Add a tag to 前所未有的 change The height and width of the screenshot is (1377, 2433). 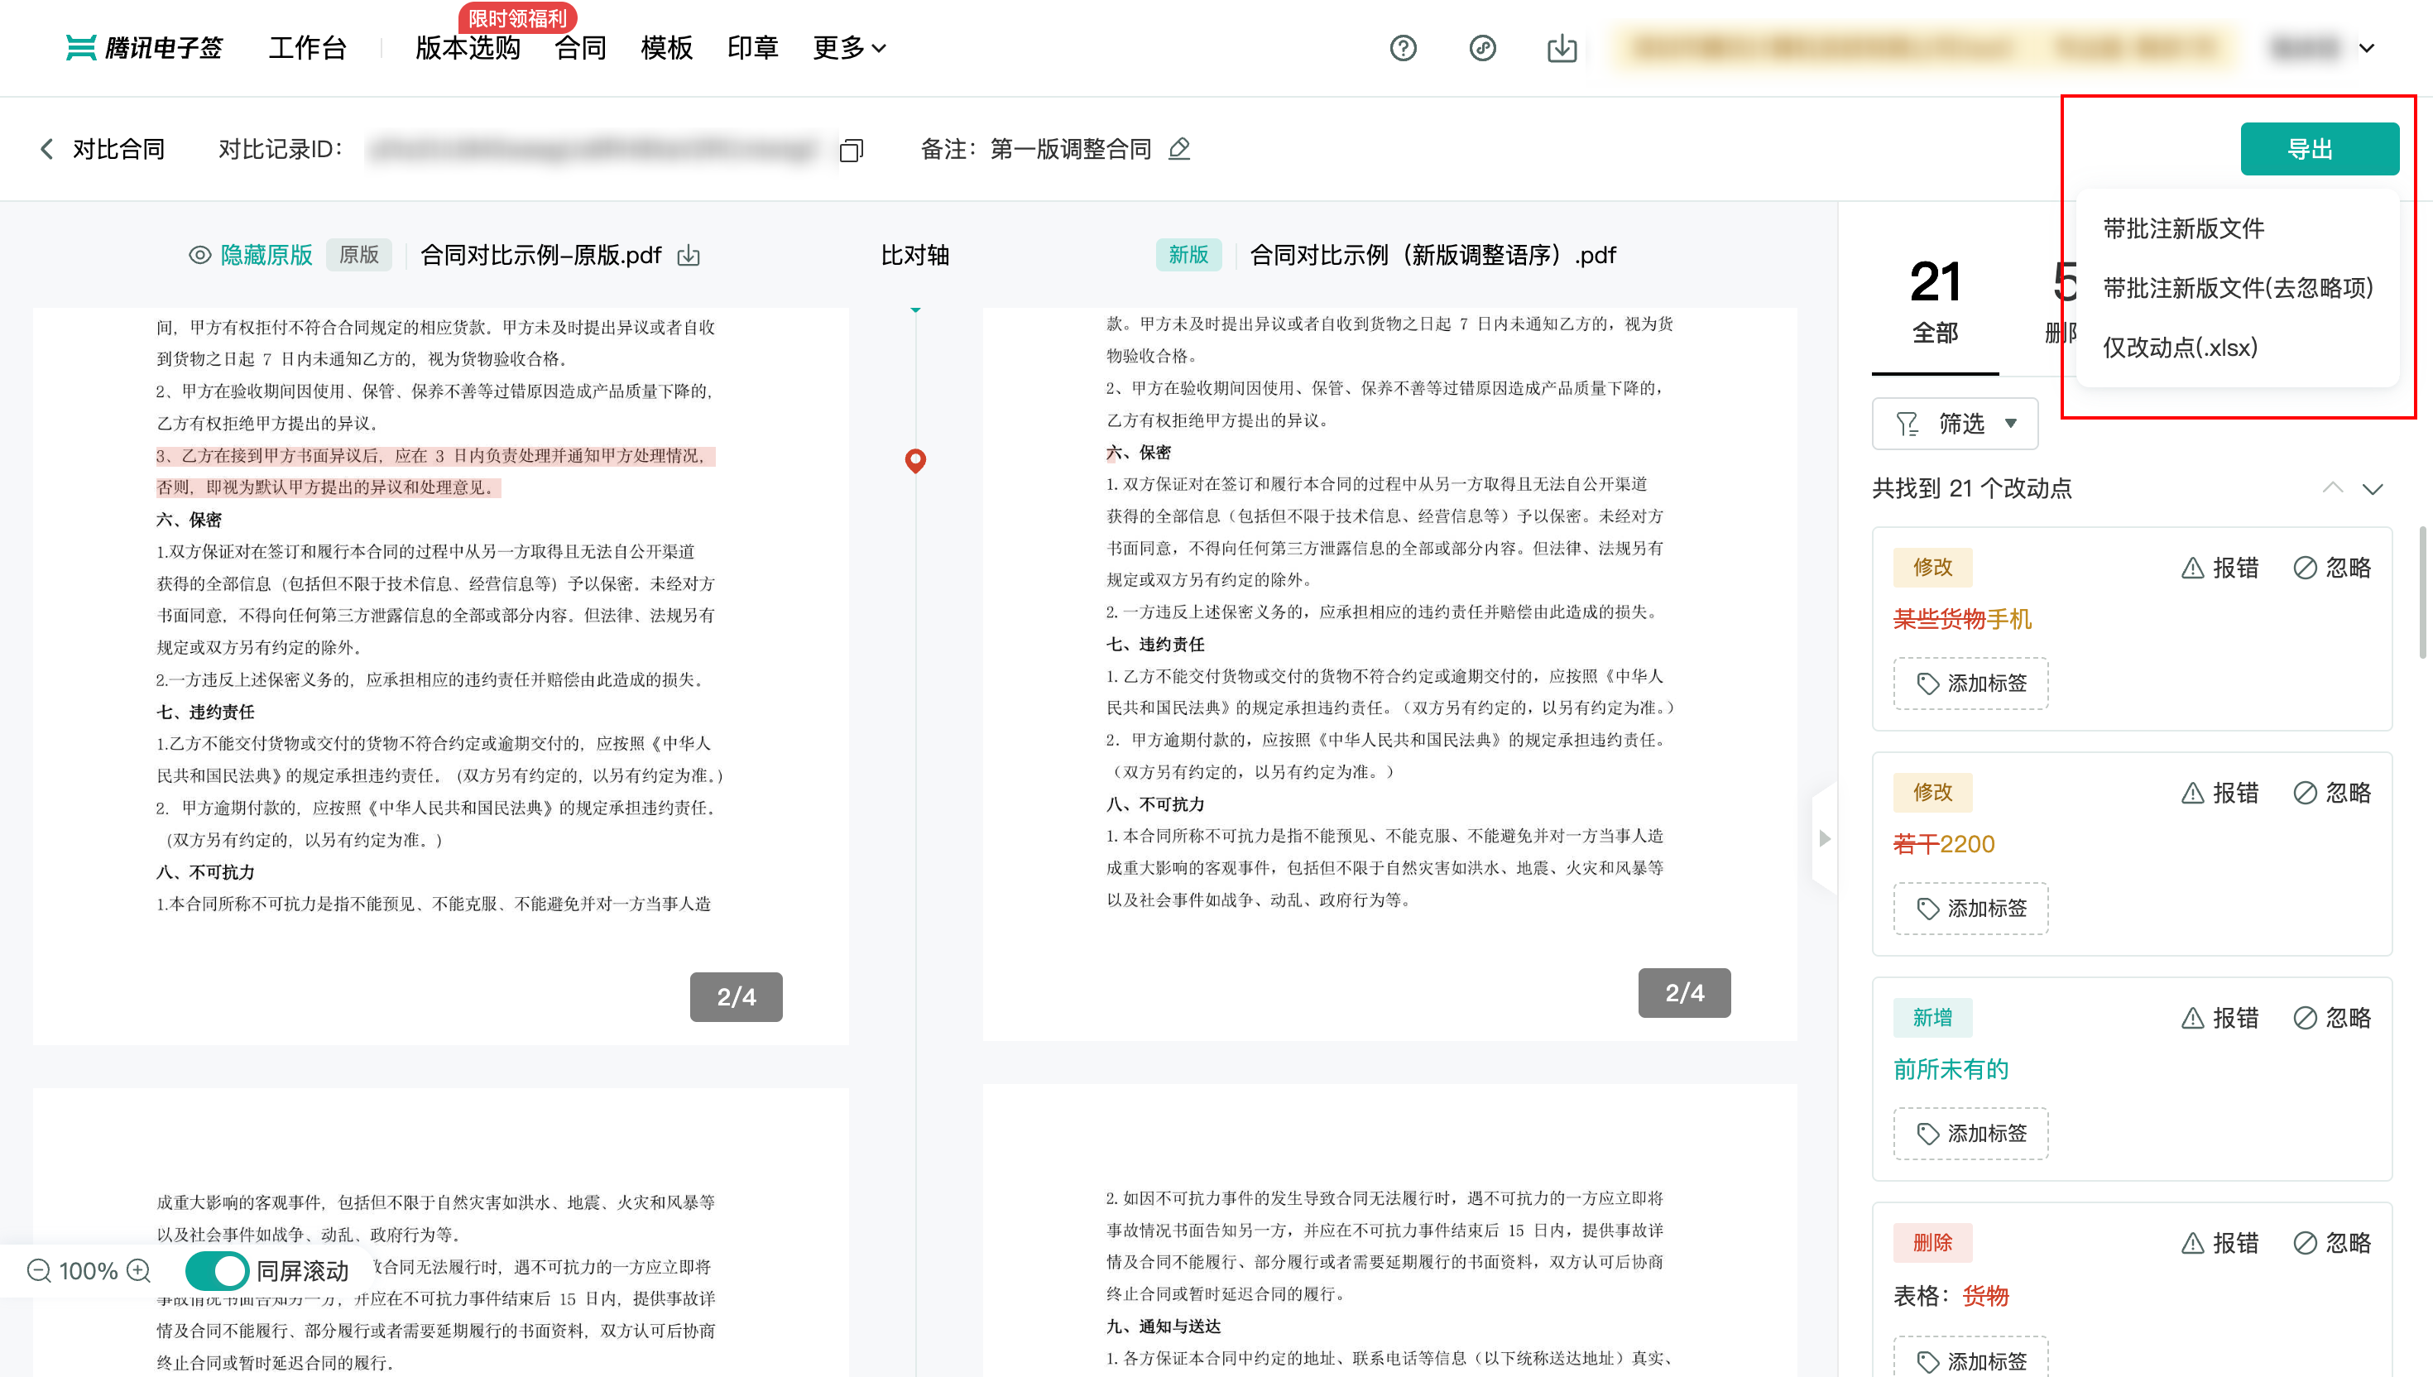click(1970, 1133)
